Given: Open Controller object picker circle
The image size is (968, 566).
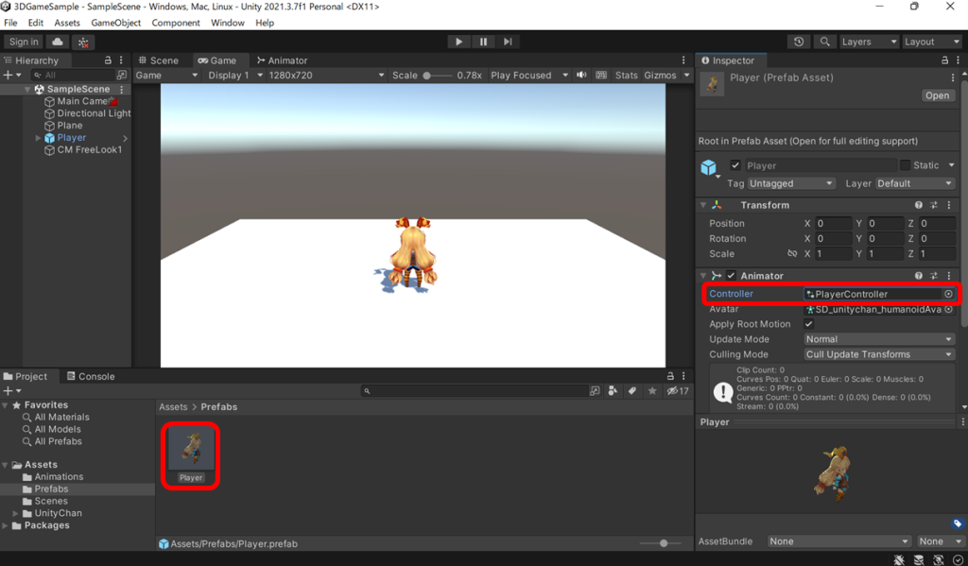Looking at the screenshot, I should click(x=948, y=294).
